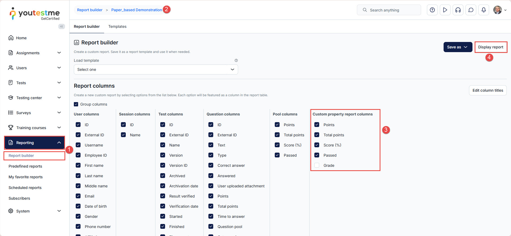The height and width of the screenshot is (236, 511).
Task: Click the Report builder breadcrumb link
Action: 90,10
